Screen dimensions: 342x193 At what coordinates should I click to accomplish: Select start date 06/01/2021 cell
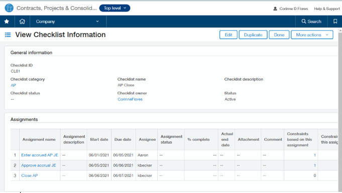99,155
